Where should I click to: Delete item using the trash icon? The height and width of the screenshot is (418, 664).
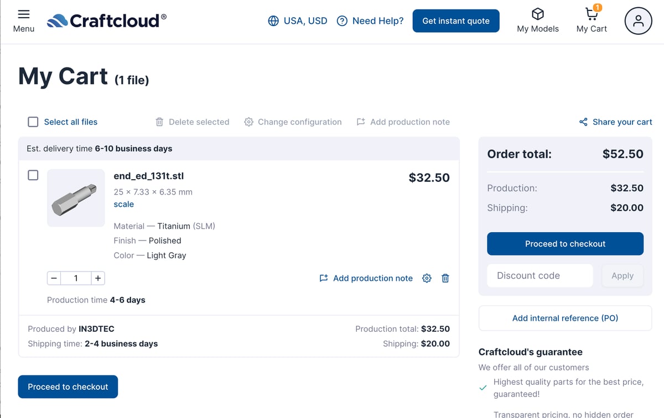pyautogui.click(x=445, y=278)
